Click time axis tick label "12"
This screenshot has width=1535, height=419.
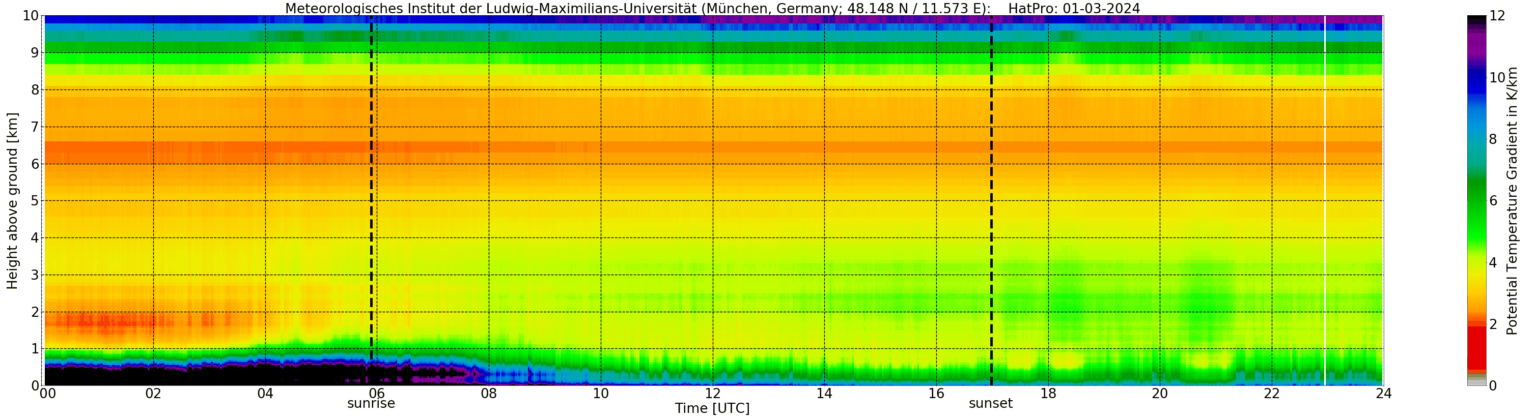coord(713,394)
